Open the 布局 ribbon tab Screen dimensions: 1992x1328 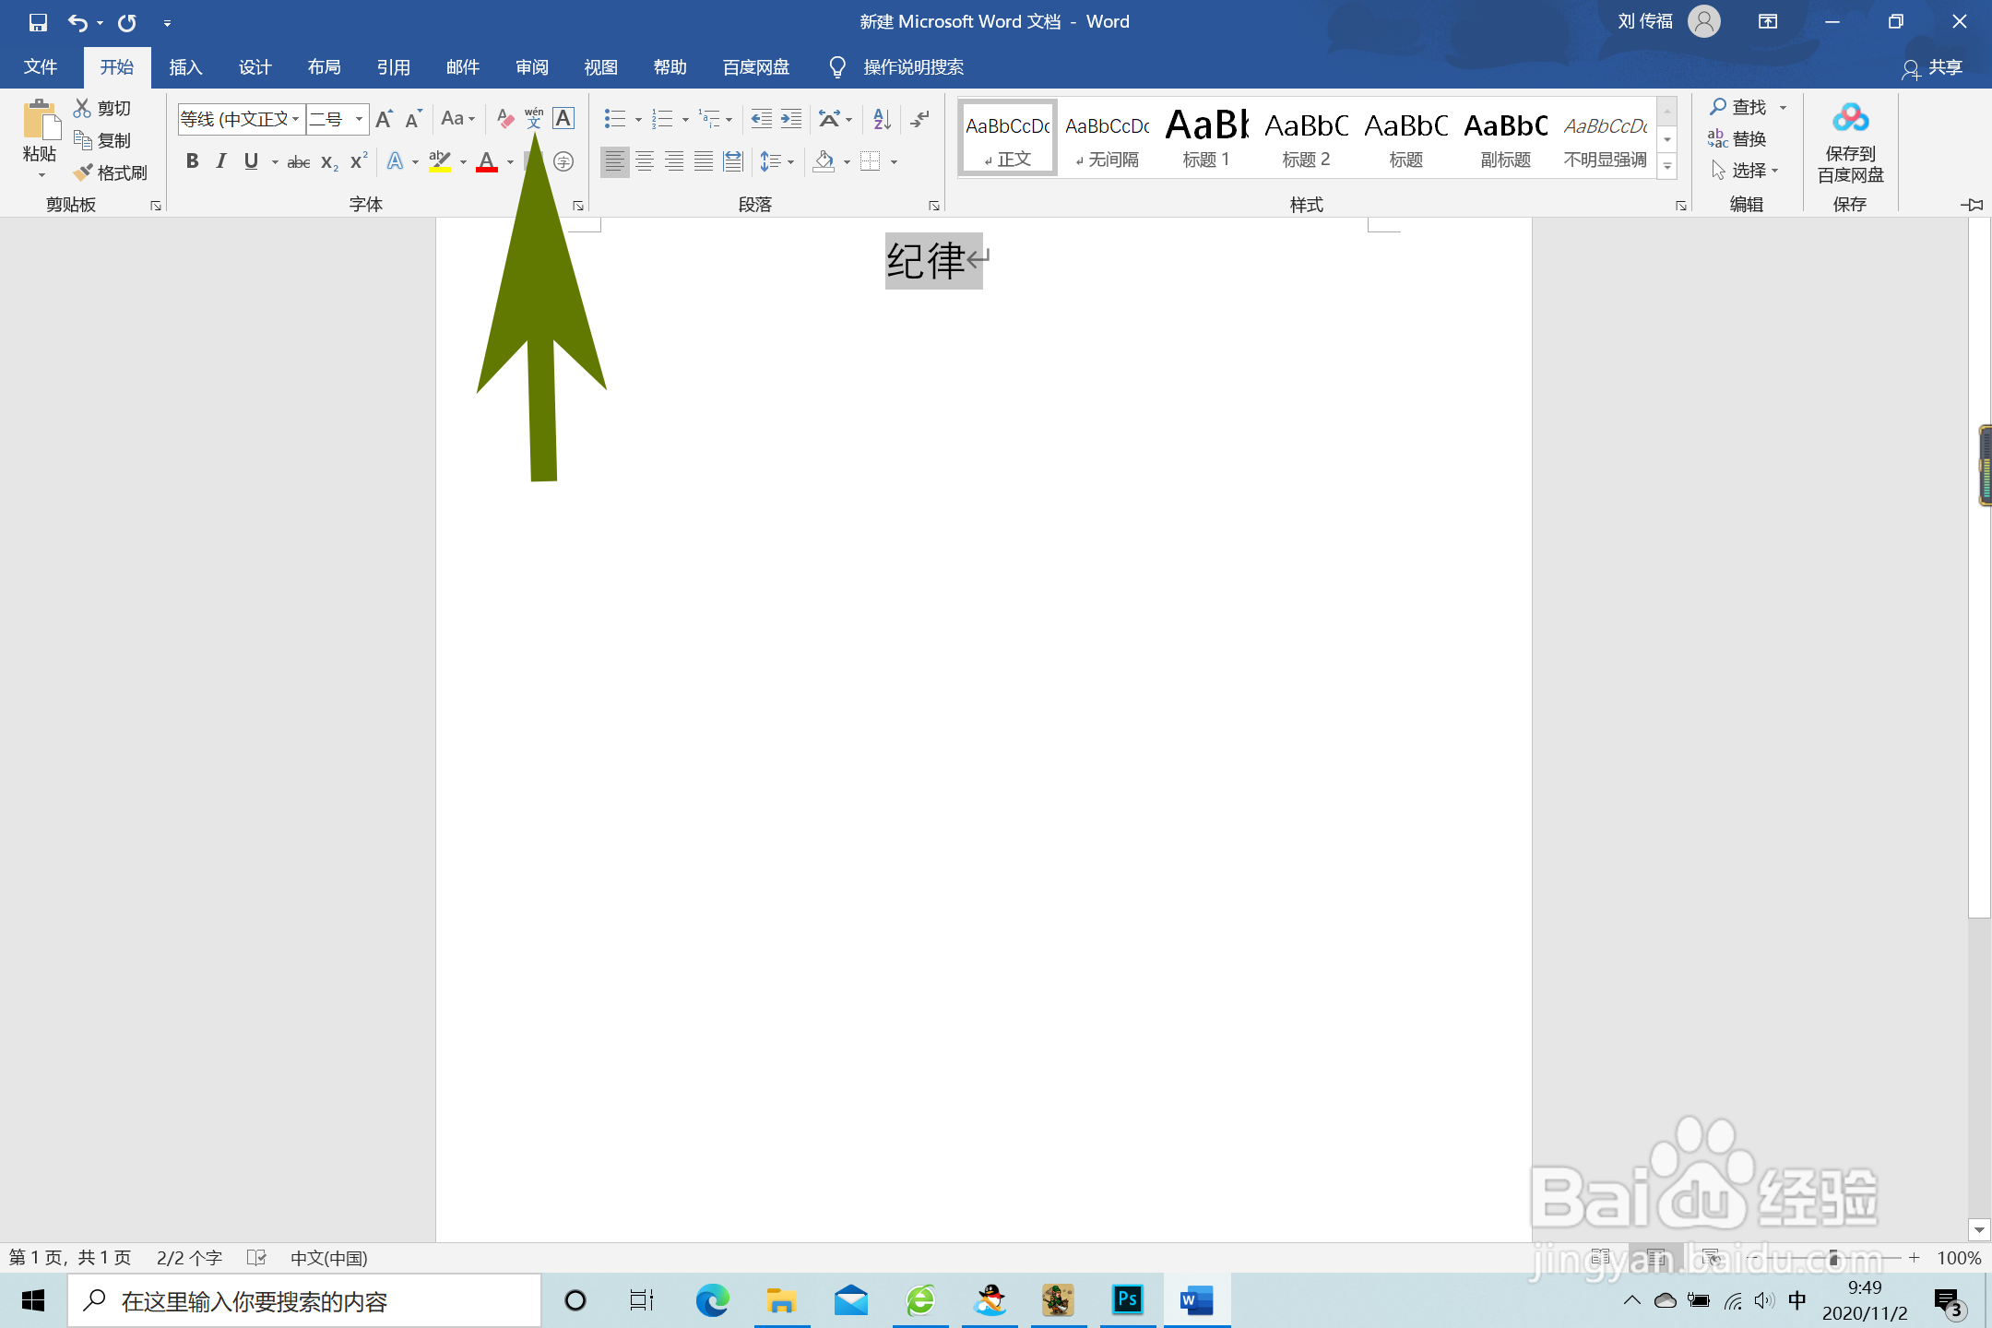(324, 67)
